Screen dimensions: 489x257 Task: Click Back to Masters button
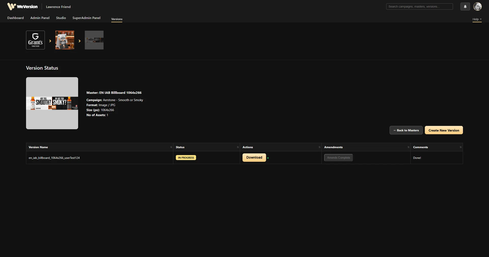406,130
